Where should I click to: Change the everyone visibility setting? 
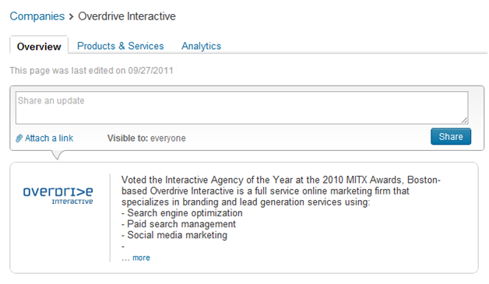(168, 138)
